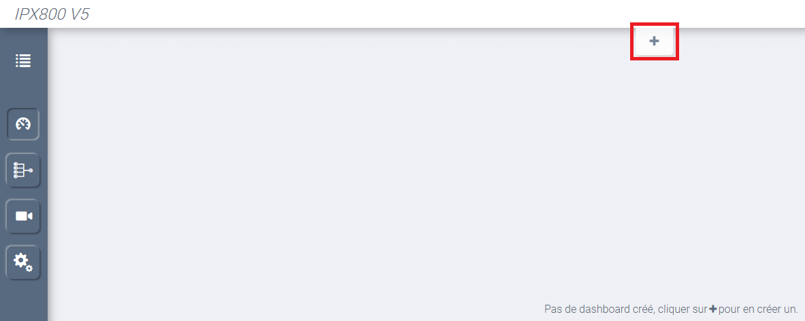This screenshot has width=805, height=321.
Task: Expand the sidebar using the list icon
Action: [x=23, y=61]
